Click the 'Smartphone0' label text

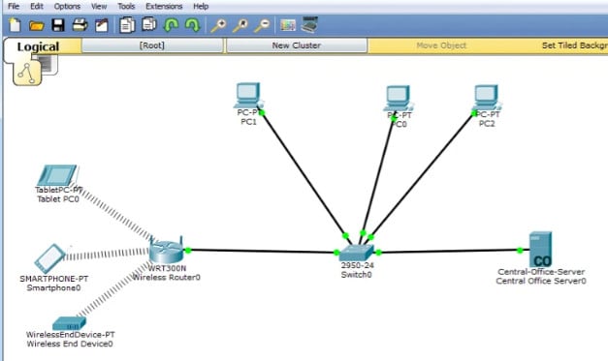(x=53, y=287)
